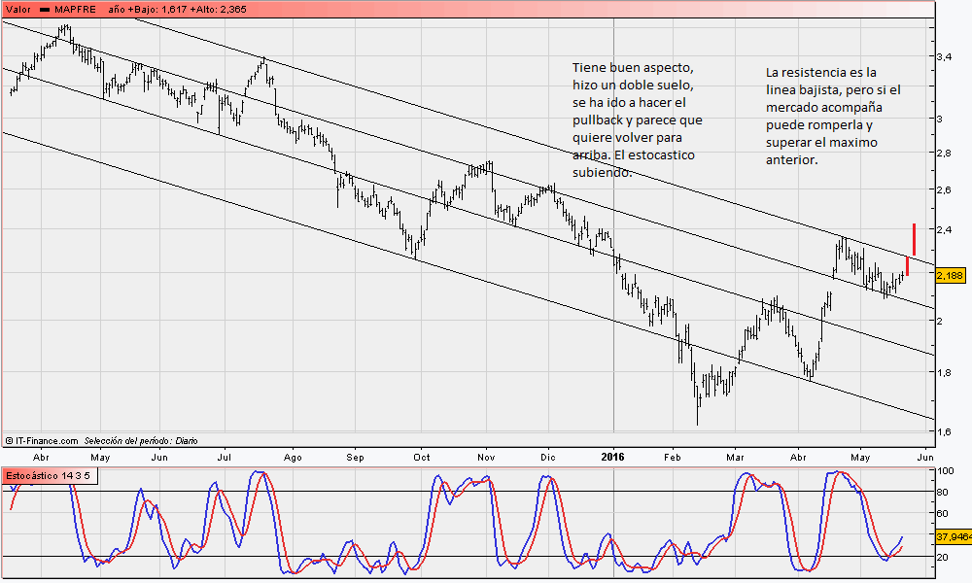Viewport: 972px width, 583px height.
Task: Click the 3,4 price axis label
Action: tap(943, 58)
